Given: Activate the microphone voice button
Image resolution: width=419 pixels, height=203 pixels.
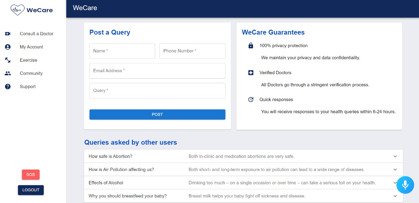Looking at the screenshot, I should click(x=405, y=185).
